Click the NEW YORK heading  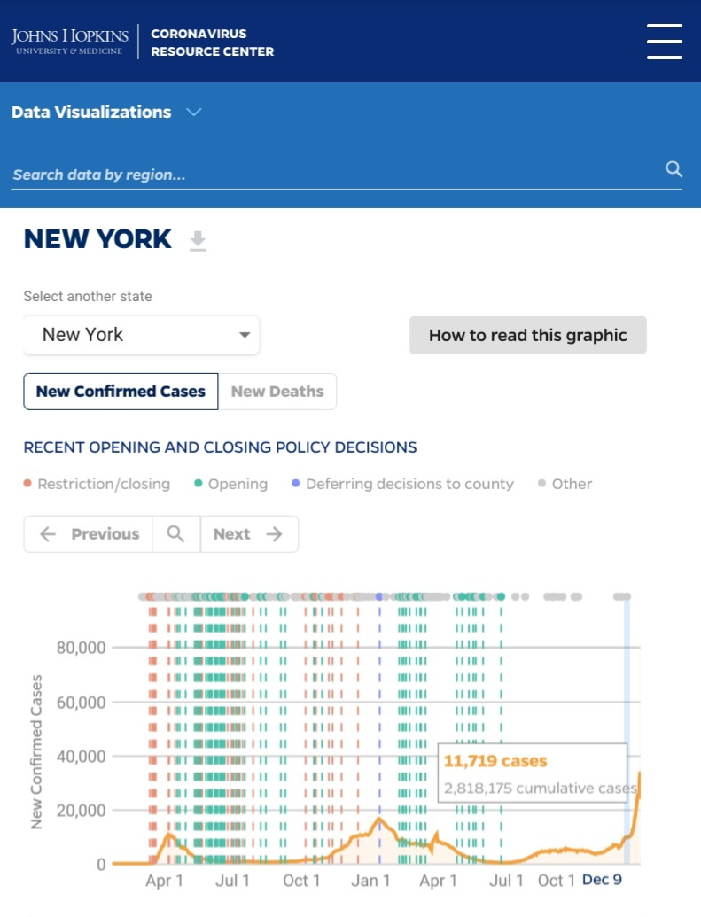coord(97,239)
